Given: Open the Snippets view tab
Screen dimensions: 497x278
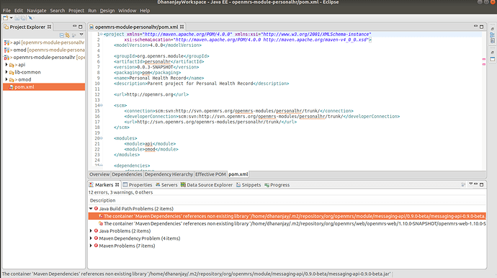Looking at the screenshot, I should (248, 185).
